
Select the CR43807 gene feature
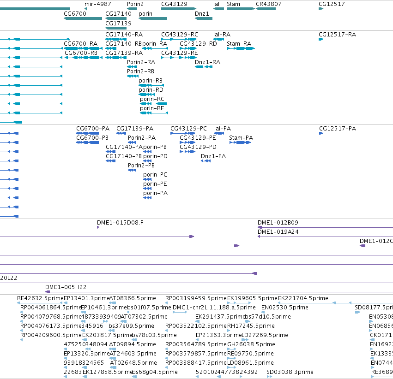click(x=266, y=9)
